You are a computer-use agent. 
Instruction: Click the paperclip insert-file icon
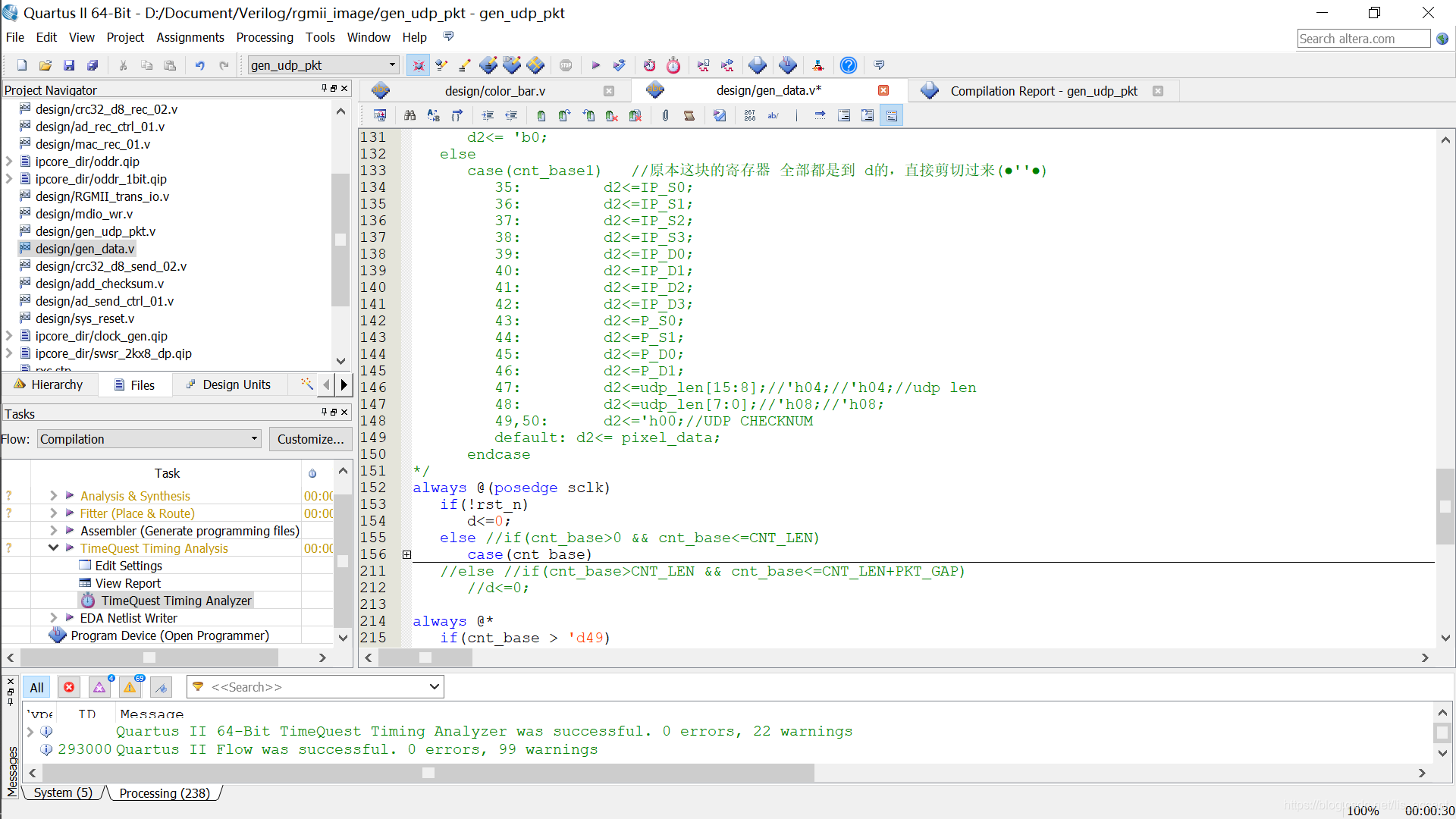665,115
